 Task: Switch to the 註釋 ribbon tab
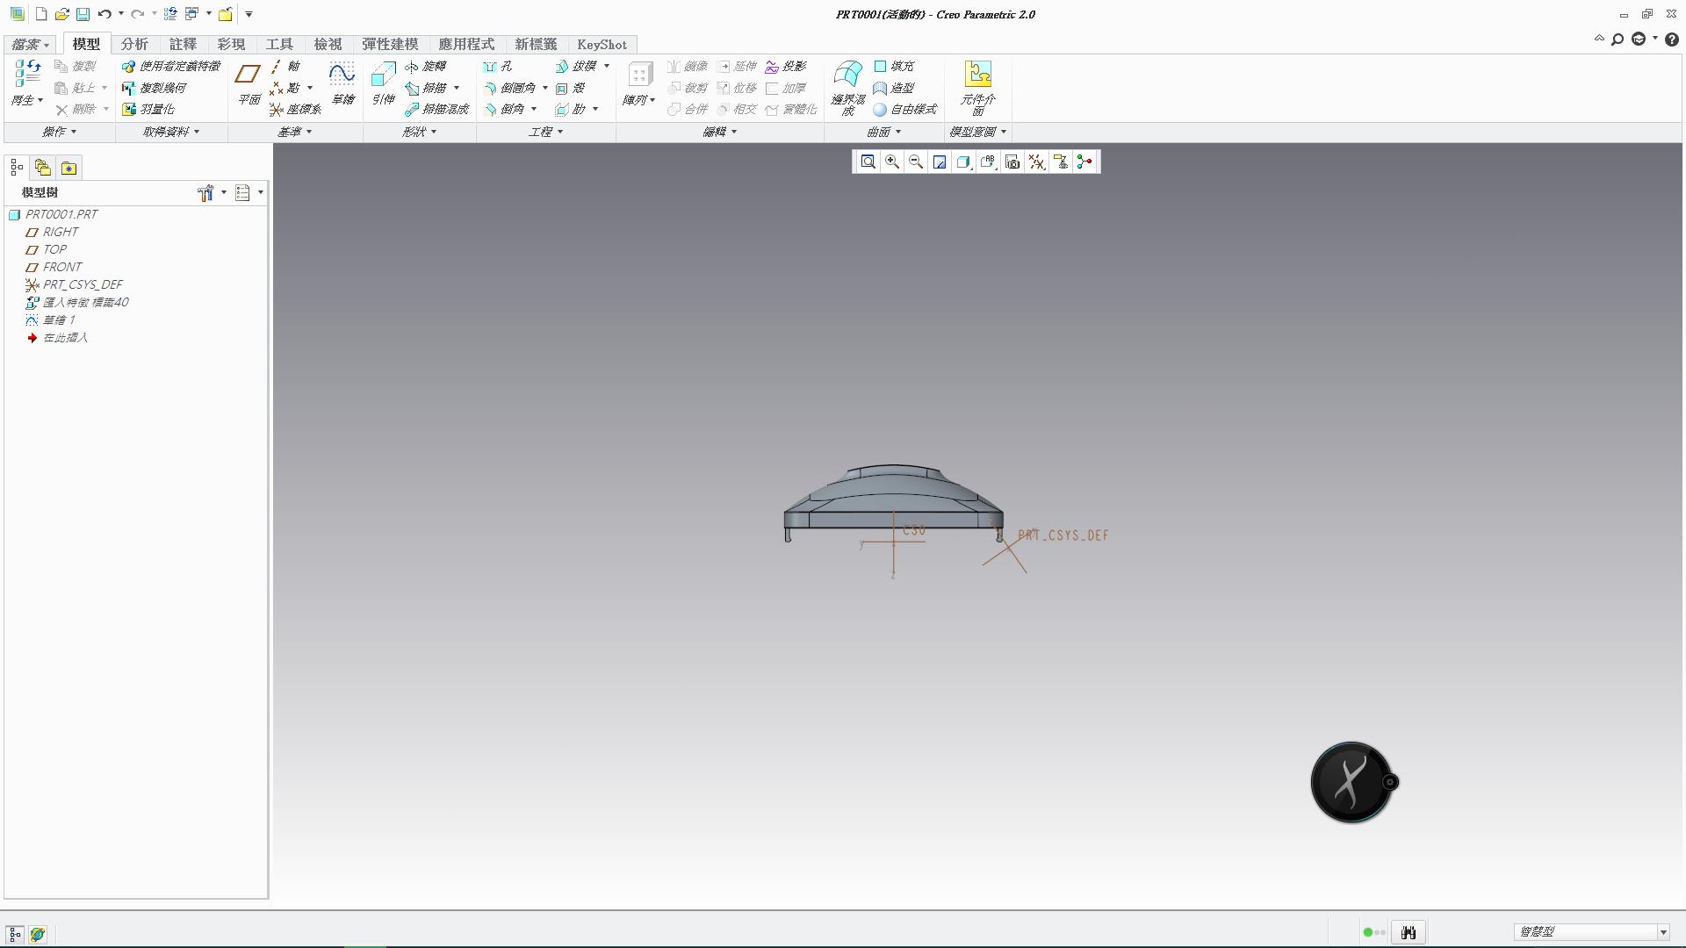click(x=183, y=45)
